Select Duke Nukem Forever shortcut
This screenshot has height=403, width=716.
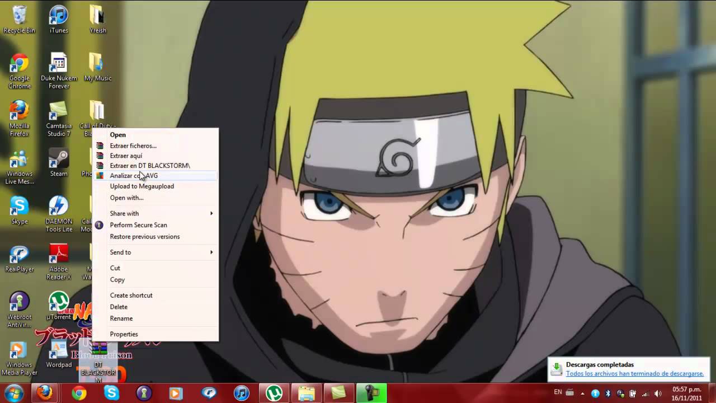pos(59,71)
